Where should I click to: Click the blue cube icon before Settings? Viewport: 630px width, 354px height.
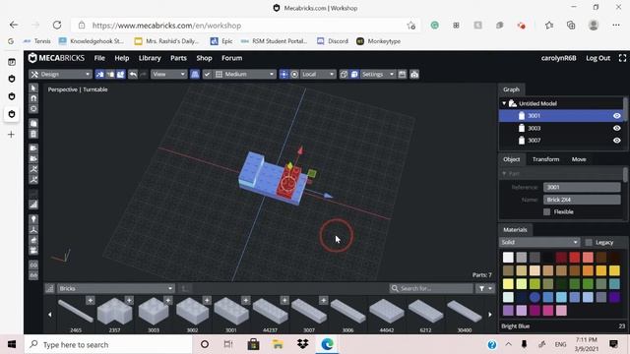(x=354, y=75)
